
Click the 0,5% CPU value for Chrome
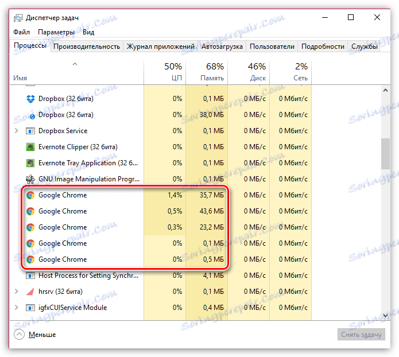[175, 211]
